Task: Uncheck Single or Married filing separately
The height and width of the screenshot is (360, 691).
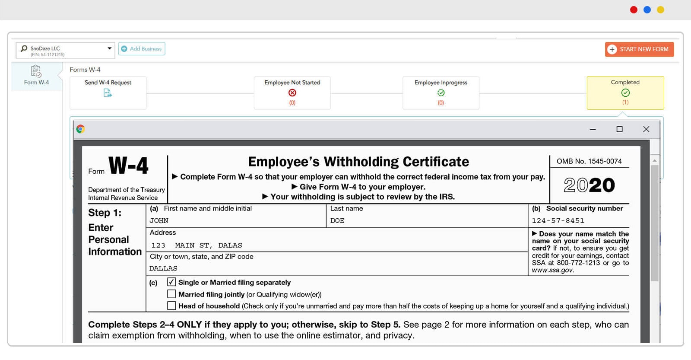Action: tap(171, 282)
